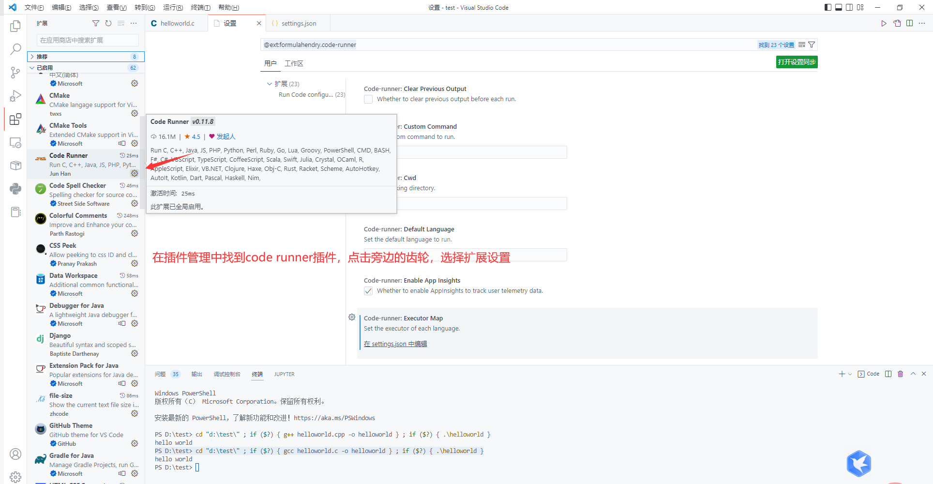Open Code Runner manage gear

pos(135,173)
